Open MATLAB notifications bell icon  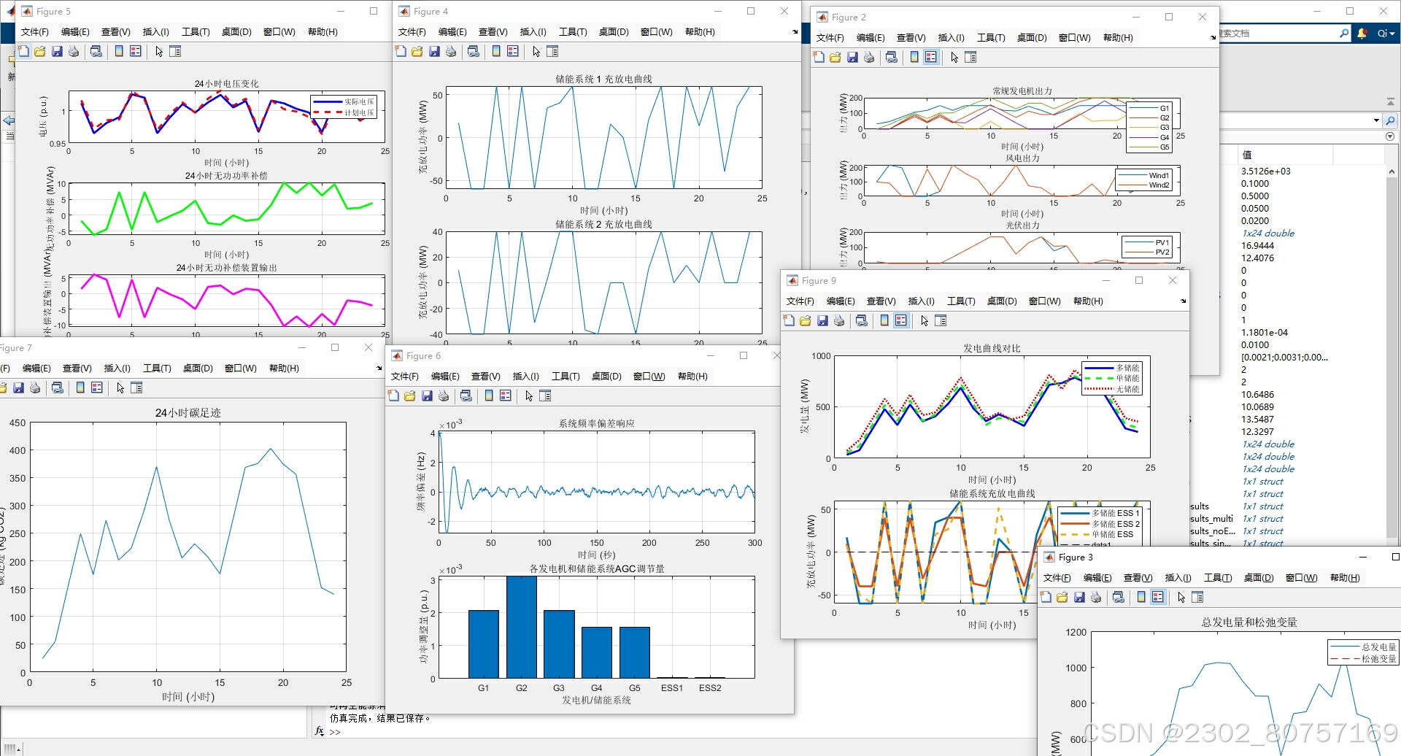click(1362, 34)
